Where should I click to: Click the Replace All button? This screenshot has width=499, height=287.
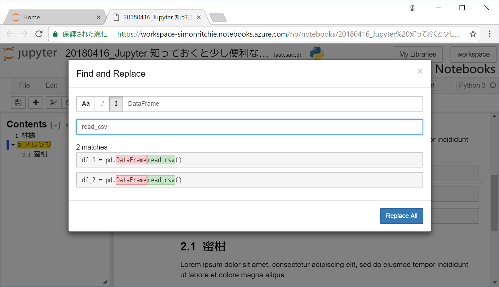click(401, 216)
